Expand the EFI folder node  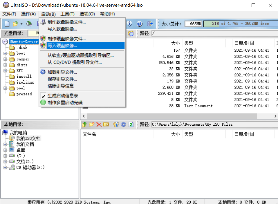5,71
